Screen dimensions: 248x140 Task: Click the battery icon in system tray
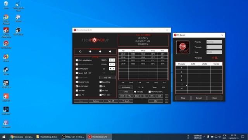[x=212, y=136]
